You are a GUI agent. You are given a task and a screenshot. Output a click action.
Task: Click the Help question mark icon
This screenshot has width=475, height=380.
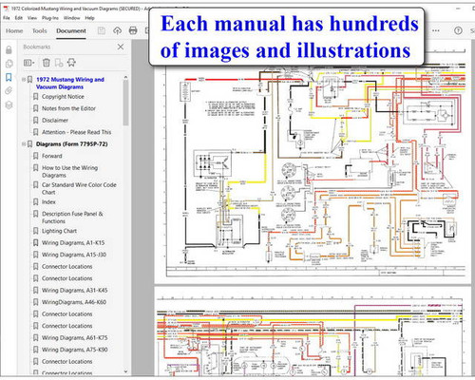coord(458,30)
